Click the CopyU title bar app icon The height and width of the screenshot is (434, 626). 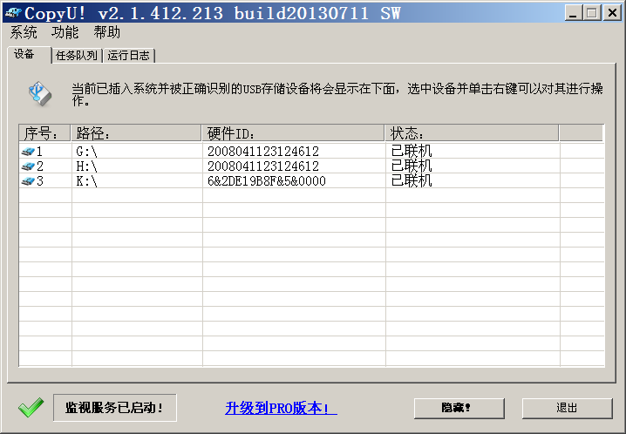13,13
